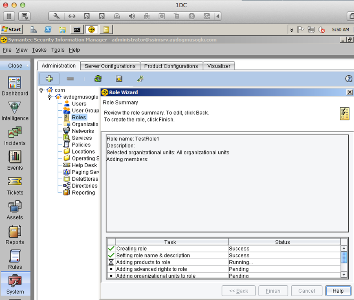354x300 pixels.
Task: Open help via the question mark icon
Action: coord(349,79)
